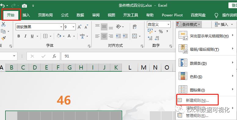The image size is (237, 120).
Task: Click the Merge and Center icon
Action: 134,36
